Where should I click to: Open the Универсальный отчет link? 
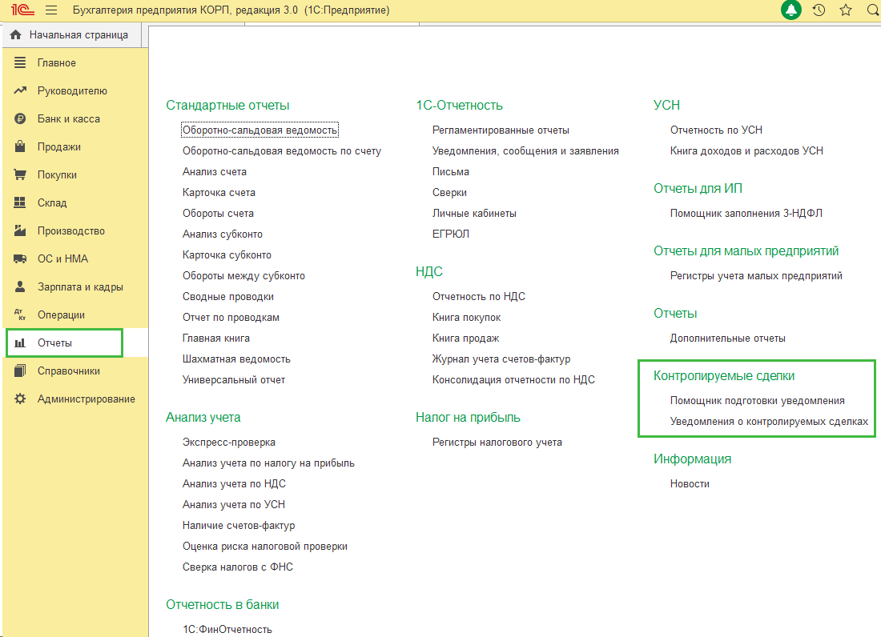(234, 380)
